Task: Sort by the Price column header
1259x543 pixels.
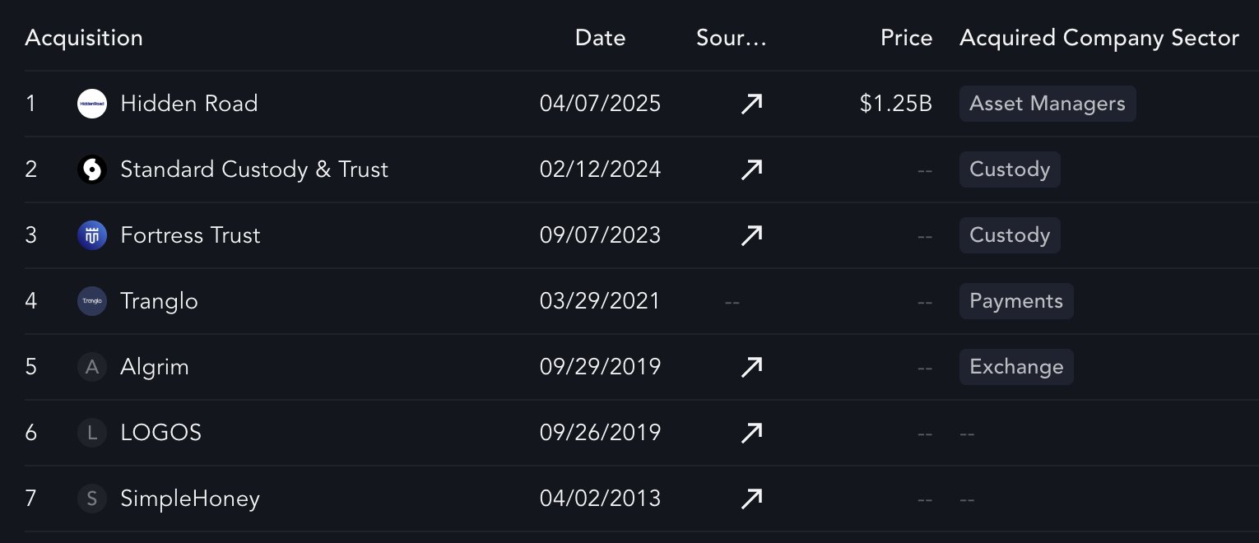Action: coord(906,38)
